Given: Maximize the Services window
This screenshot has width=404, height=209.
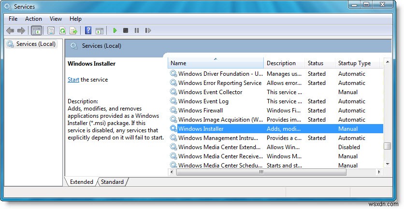Looking at the screenshot, I should pyautogui.click(x=366, y=4).
